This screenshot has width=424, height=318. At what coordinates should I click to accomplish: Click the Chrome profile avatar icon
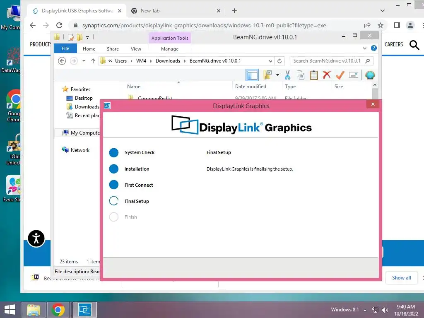410,25
